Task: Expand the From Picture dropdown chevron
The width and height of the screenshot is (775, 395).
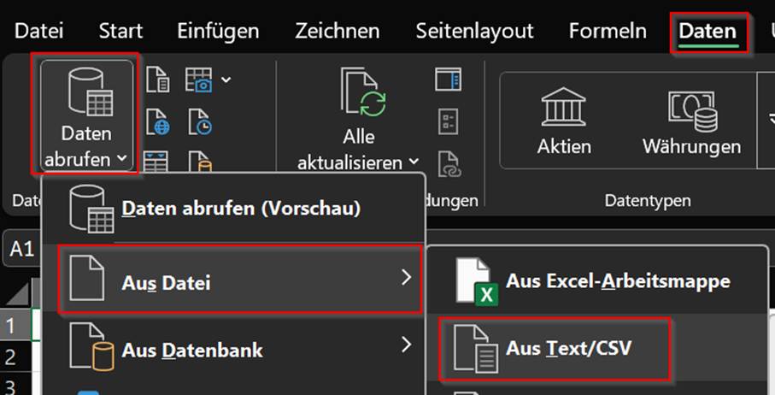Action: click(x=226, y=81)
